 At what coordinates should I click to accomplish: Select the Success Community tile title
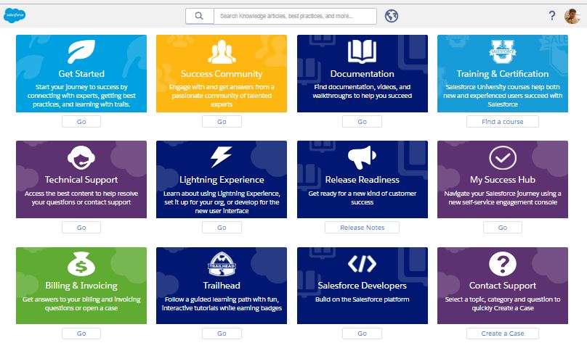click(x=222, y=74)
